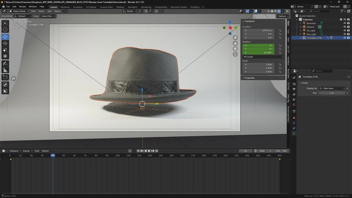Image resolution: width=352 pixels, height=198 pixels.
Task: Select the Annotate tool
Action: [x=5, y=64]
